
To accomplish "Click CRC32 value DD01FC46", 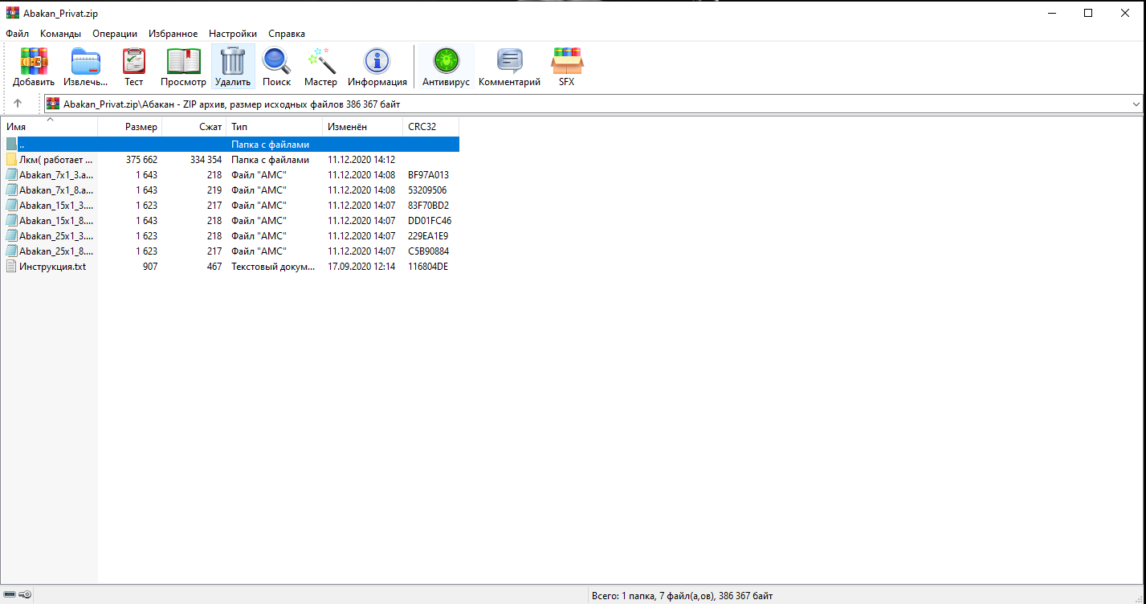I will click(430, 221).
